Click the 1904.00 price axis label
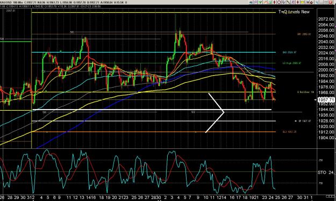Image resolution: width=336 pixels, height=201 pixels. 326,138
